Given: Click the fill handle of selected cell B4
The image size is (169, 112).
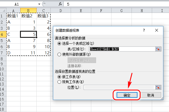Looking at the screenshot, I should click(x=37, y=37).
